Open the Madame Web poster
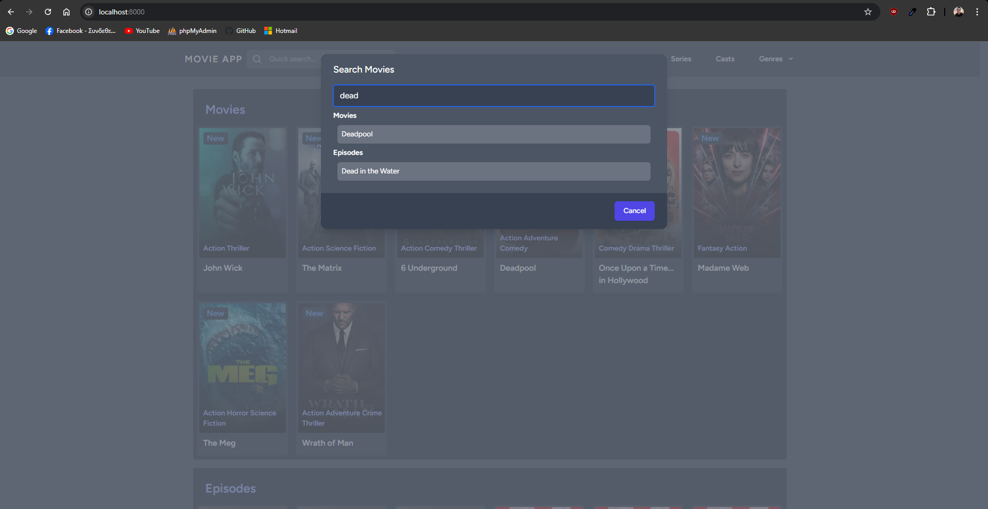Viewport: 988px width, 509px height. coord(737,193)
